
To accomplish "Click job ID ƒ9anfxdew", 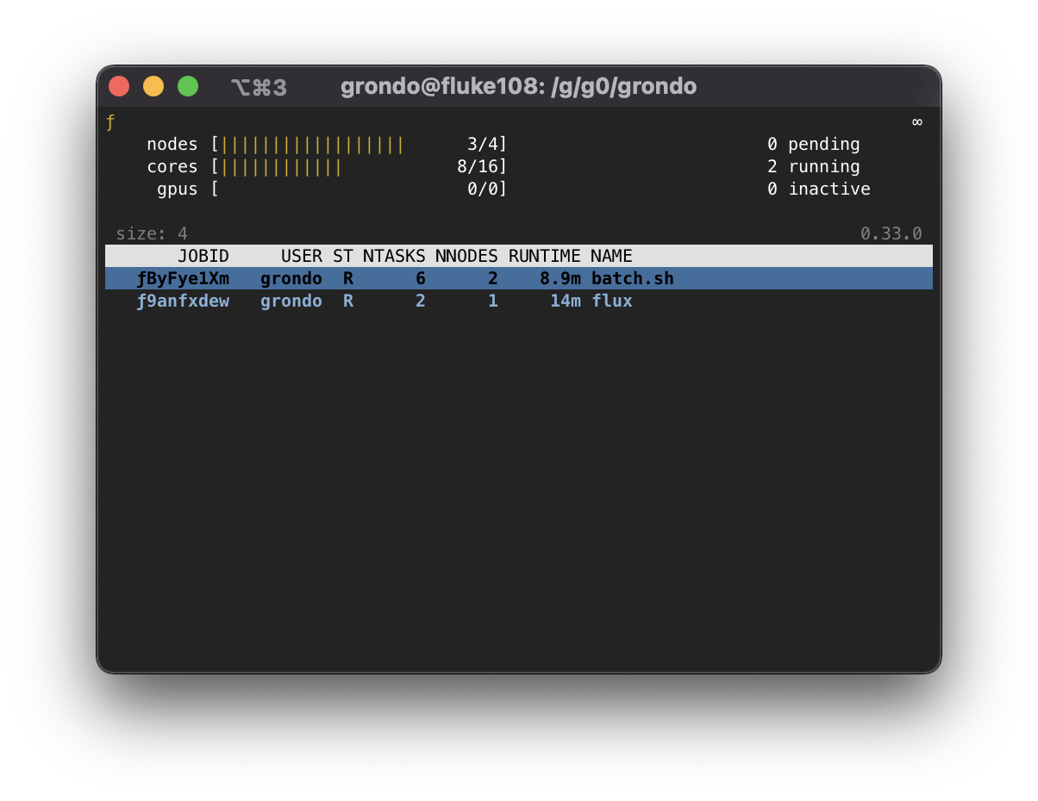I will coord(183,301).
